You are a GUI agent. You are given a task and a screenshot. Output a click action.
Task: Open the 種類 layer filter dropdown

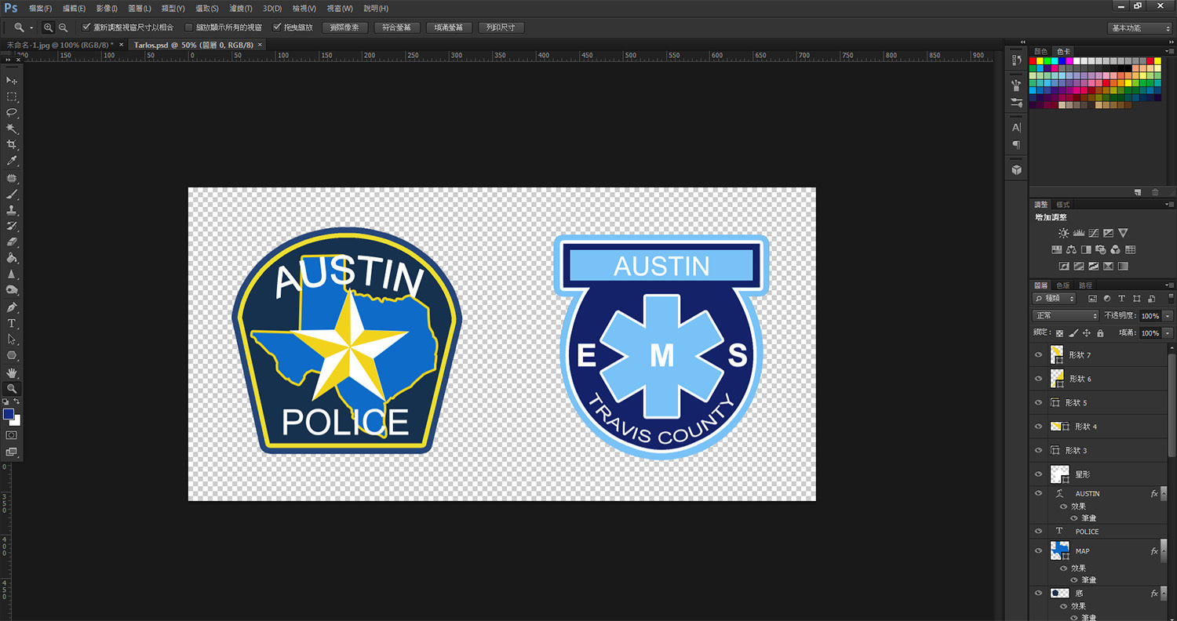tap(1055, 299)
